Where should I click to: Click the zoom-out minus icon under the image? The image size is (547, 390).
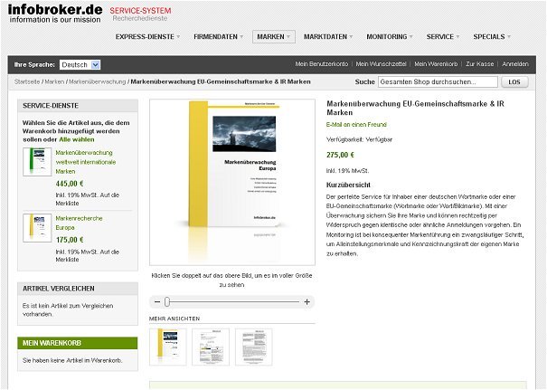(x=157, y=301)
